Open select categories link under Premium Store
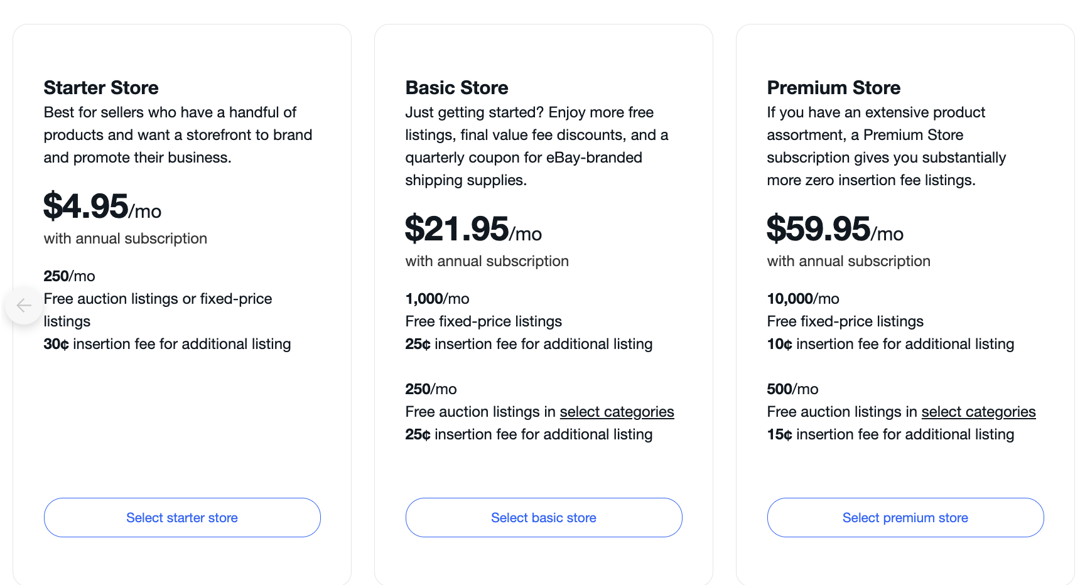 (978, 411)
